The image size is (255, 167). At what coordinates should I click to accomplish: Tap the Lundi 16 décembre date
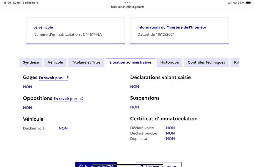(x=25, y=3)
